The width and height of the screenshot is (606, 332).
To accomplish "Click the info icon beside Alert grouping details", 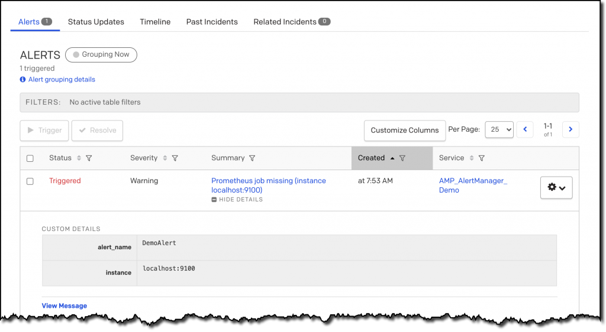I will point(23,79).
